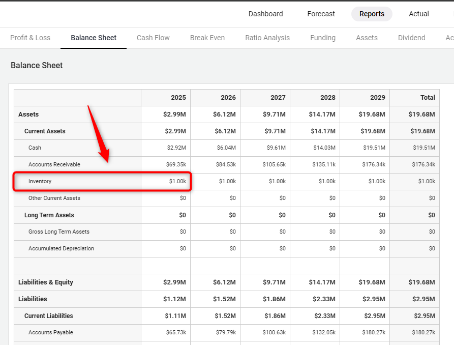The height and width of the screenshot is (345, 454).
Task: Open the Funding tab
Action: pyautogui.click(x=323, y=38)
